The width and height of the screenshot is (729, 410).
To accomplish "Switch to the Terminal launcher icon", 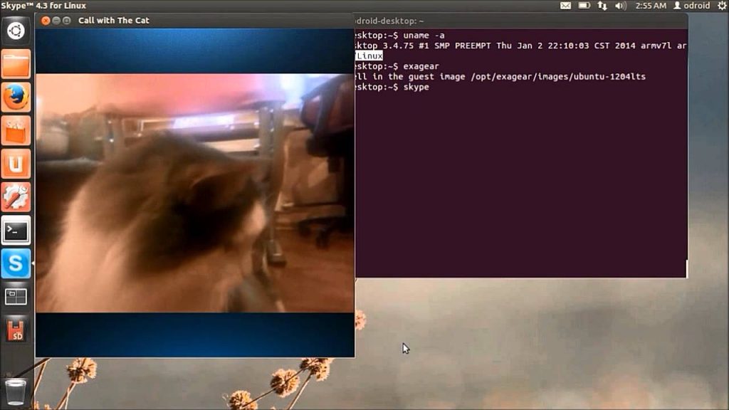I will (x=16, y=230).
